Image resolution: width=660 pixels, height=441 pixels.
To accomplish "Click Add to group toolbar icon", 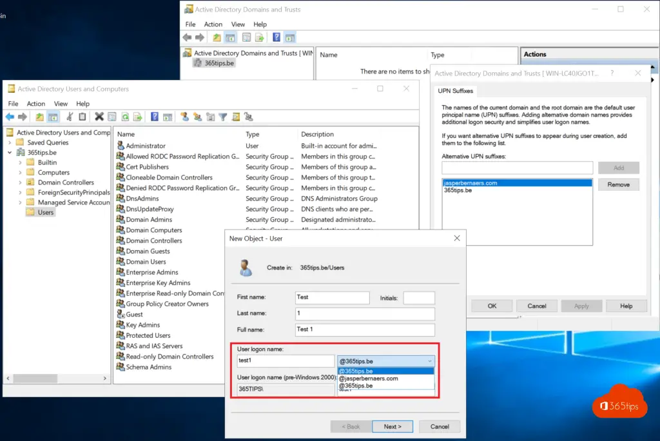I will [x=249, y=117].
